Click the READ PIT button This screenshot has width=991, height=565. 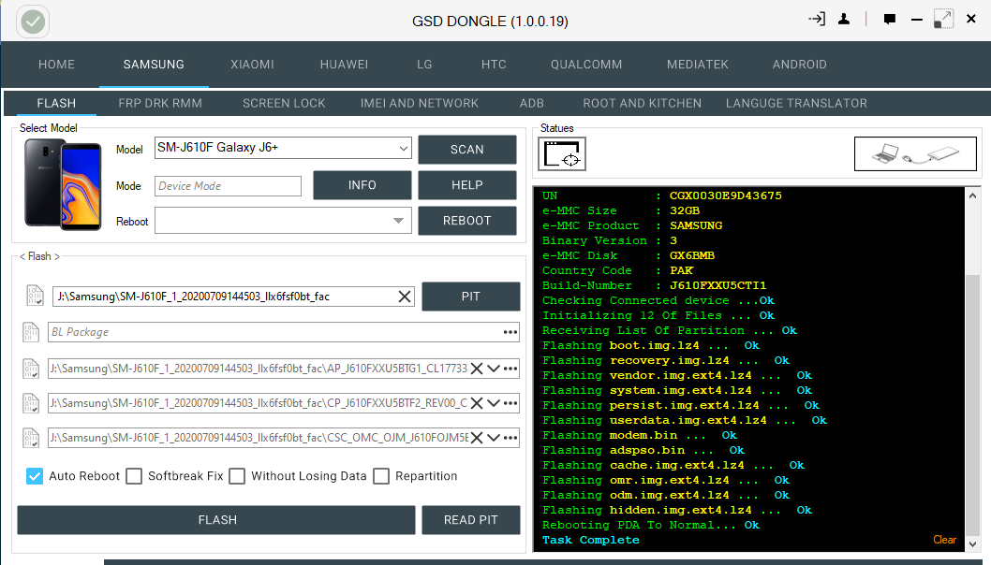click(471, 520)
